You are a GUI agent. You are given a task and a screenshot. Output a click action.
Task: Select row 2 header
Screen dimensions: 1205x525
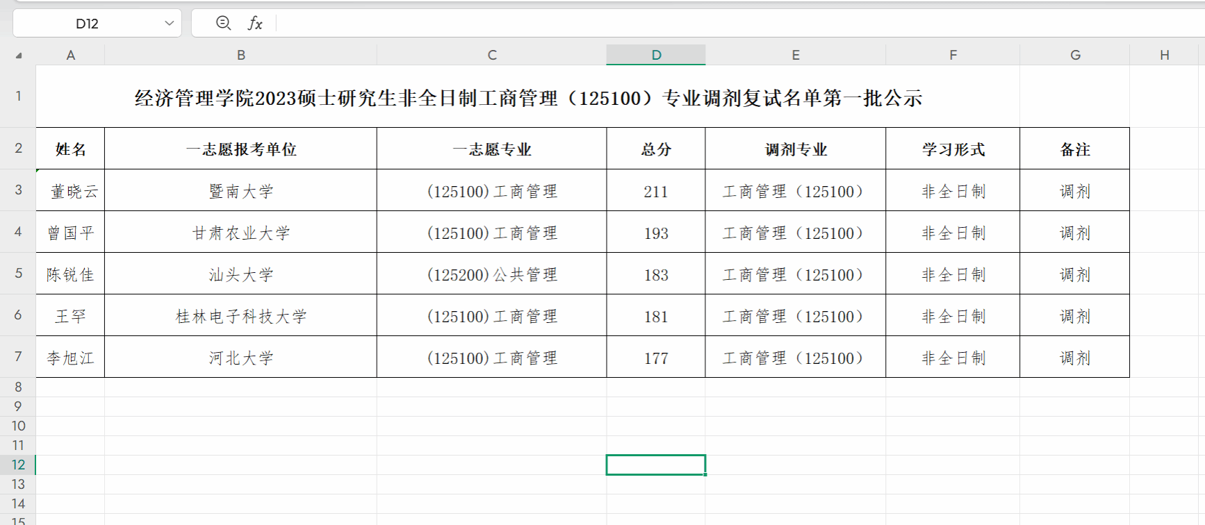tap(18, 148)
